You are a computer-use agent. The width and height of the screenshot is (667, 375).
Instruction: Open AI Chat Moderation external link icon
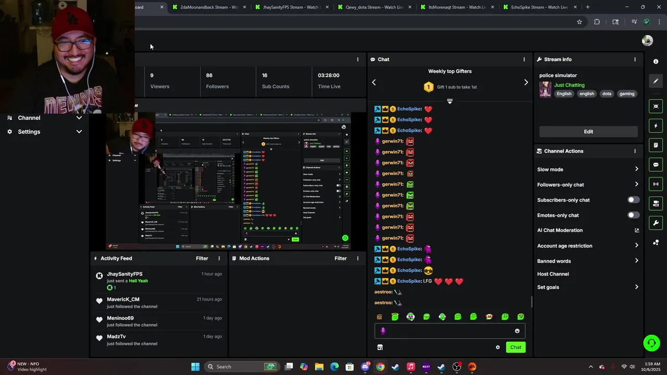pos(636,230)
